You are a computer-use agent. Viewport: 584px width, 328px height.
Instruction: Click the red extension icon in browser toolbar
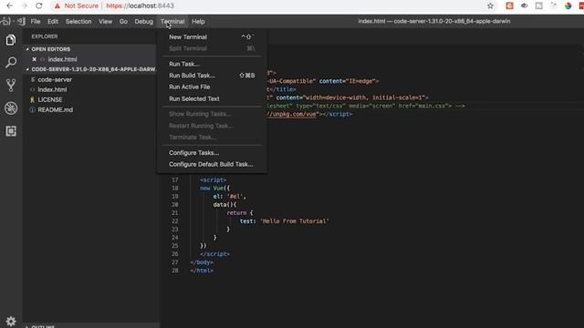[x=509, y=5]
